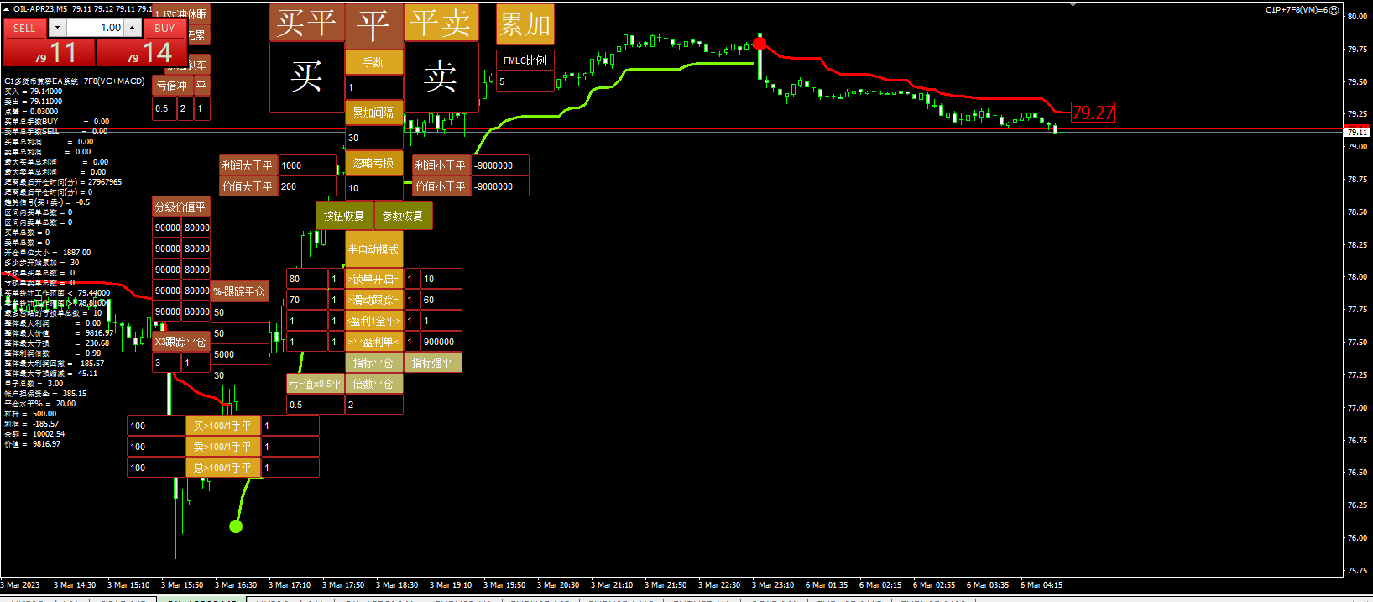Click the -9000000 field beside 利润小于平
1373x602 pixels.
pyautogui.click(x=500, y=165)
